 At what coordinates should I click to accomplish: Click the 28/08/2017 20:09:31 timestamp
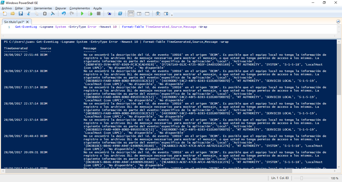[21, 152]
